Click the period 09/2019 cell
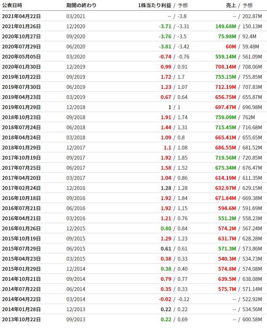This screenshot has width=267, height=328. 76,77
